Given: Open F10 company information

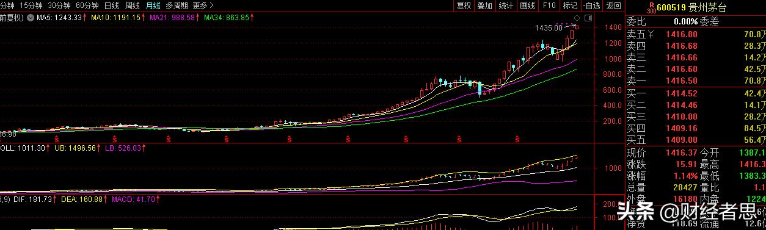Looking at the screenshot, I should (x=549, y=5).
